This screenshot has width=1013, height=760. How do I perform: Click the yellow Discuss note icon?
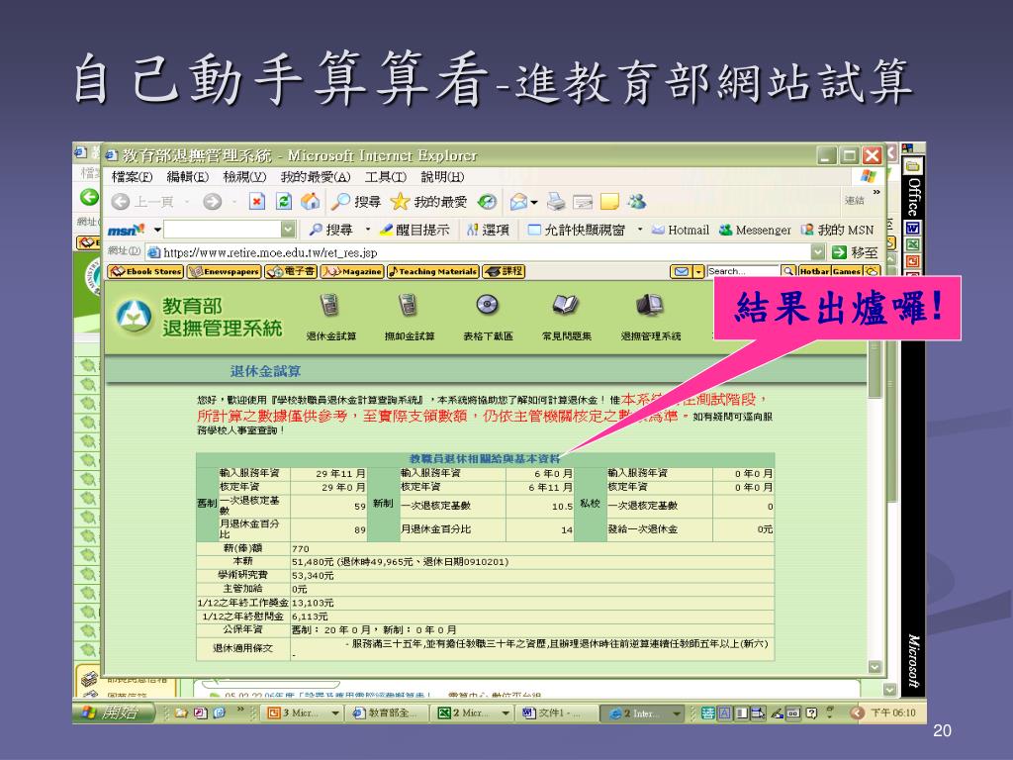point(609,202)
